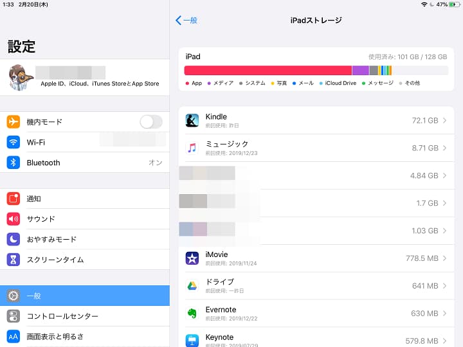The height and width of the screenshot is (347, 463).
Task: Tap the 1:33 clock in status bar
Action: [x=8, y=4]
